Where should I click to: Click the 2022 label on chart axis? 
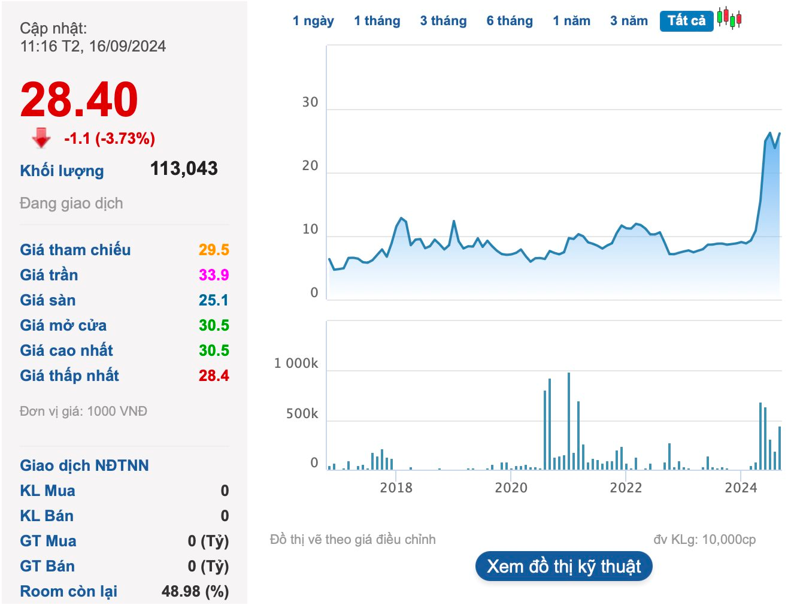coord(626,488)
